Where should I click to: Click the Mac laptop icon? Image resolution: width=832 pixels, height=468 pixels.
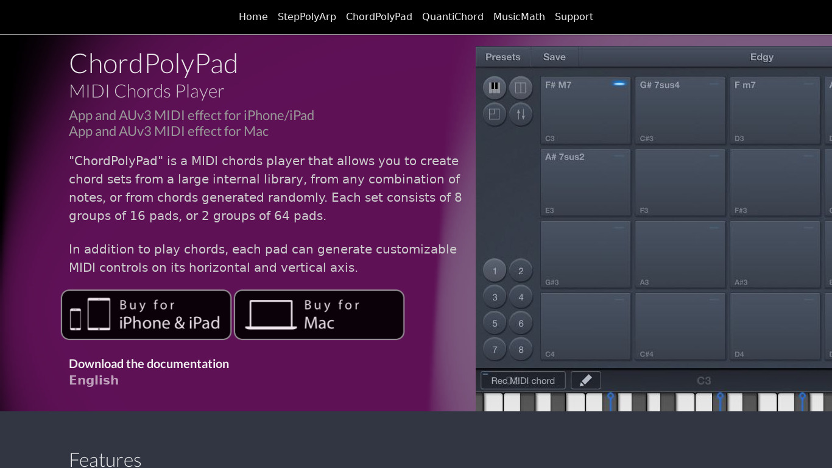(270, 315)
